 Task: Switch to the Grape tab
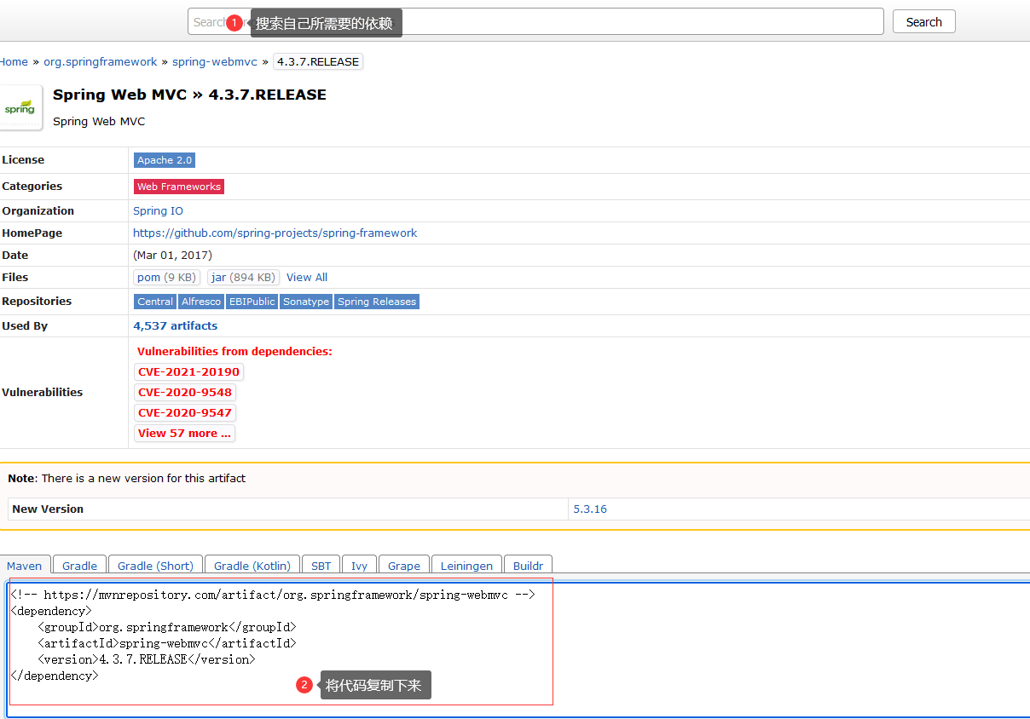coord(404,566)
